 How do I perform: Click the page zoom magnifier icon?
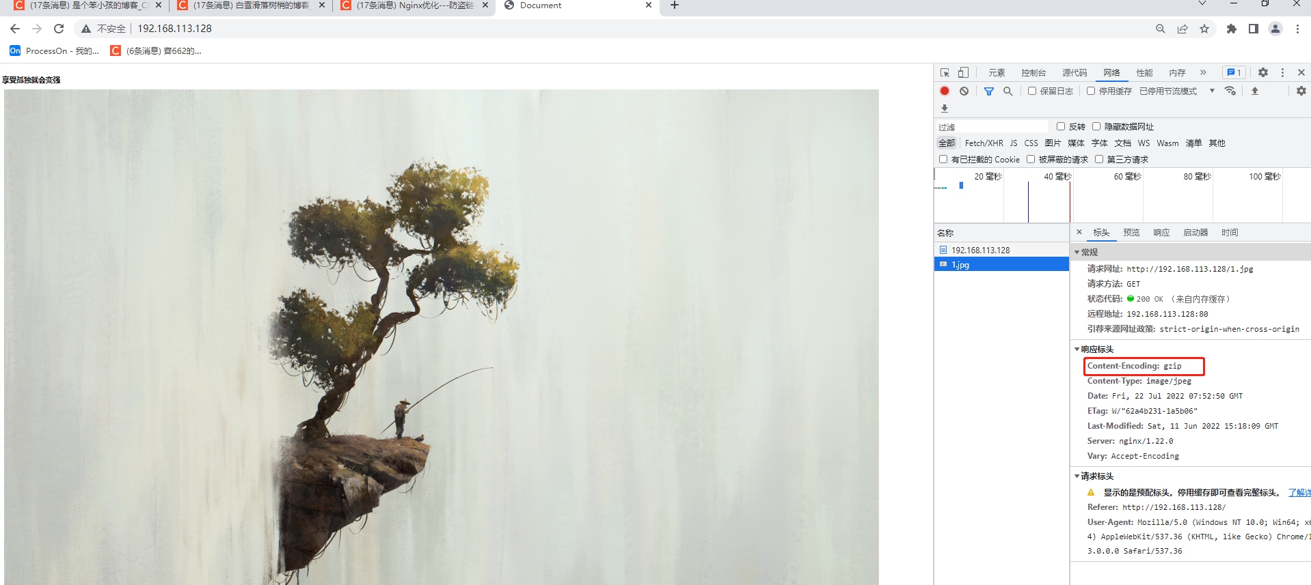[1161, 29]
